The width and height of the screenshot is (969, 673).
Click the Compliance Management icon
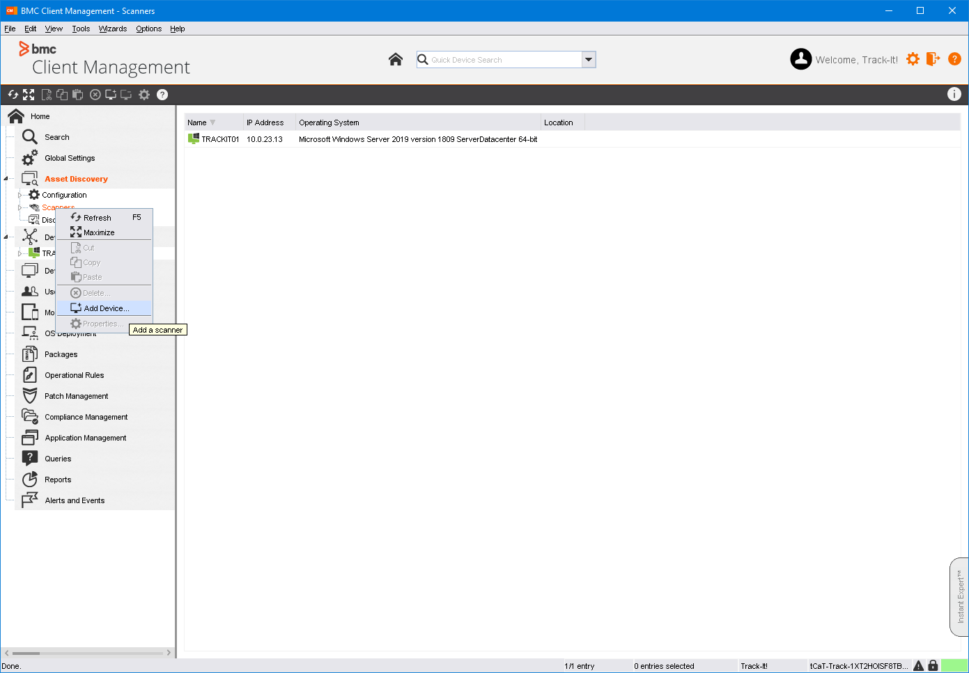30,417
